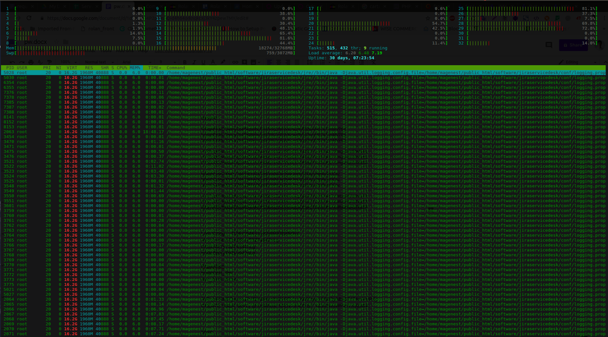The height and width of the screenshot is (337, 608).
Task: Click CPU 14 meter showing 65.4%
Action: point(226,33)
